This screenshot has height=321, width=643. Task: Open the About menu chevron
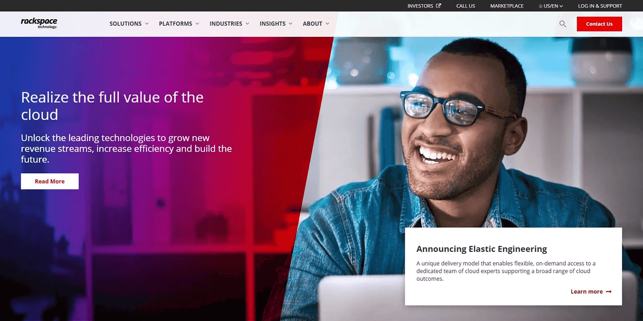point(328,24)
